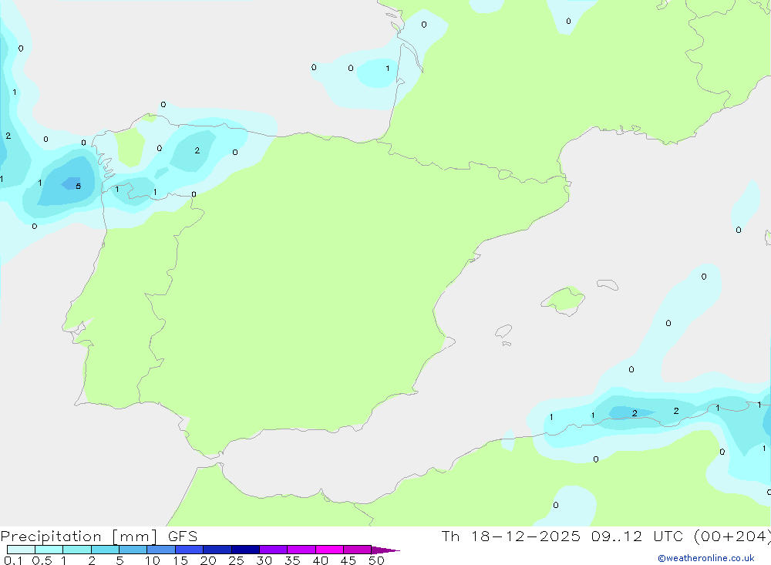Viewport: 771px width, 565px height.
Task: Click the 20–25 mm dark blue legend swatch
Action: click(217, 550)
